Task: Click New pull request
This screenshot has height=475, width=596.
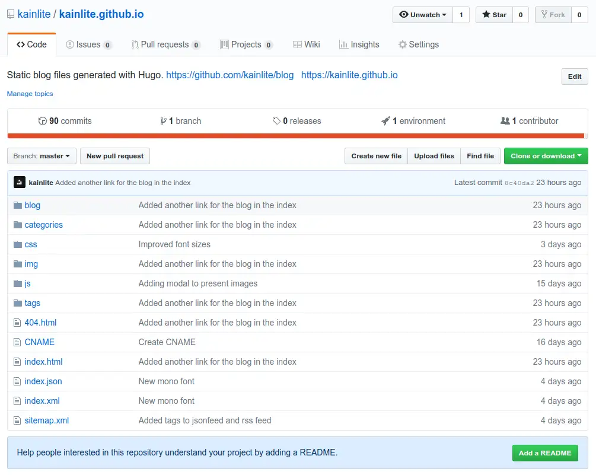Action: 115,156
